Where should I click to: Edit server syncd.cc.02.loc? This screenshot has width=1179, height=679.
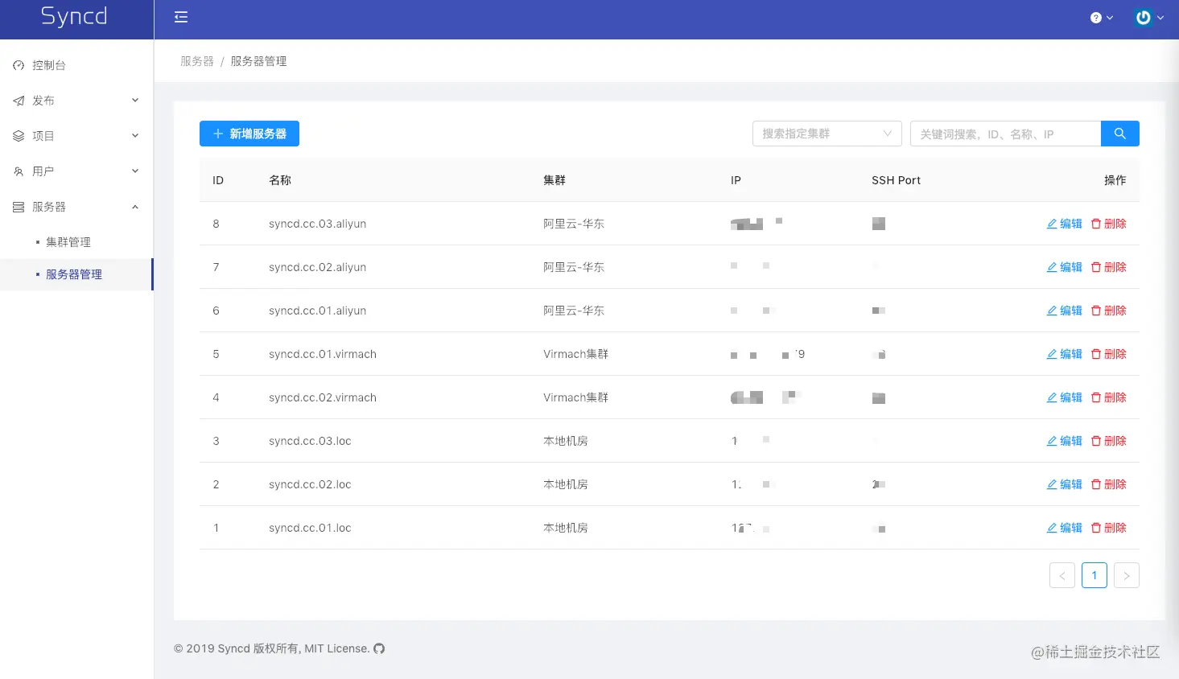point(1064,484)
